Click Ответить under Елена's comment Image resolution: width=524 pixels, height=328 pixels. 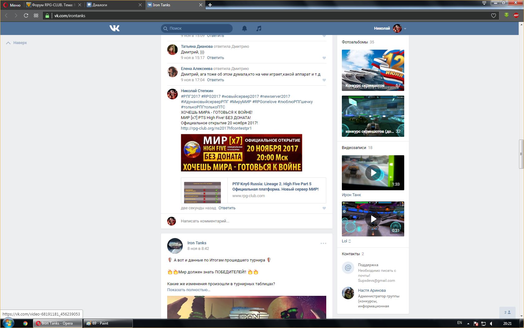[x=216, y=80]
